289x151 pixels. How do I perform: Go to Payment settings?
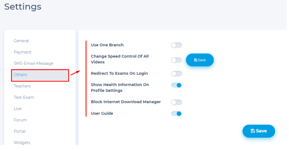point(23,52)
